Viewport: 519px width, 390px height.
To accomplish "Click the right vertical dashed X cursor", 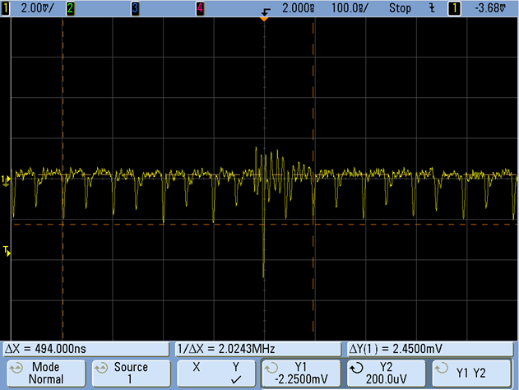I will coord(313,179).
